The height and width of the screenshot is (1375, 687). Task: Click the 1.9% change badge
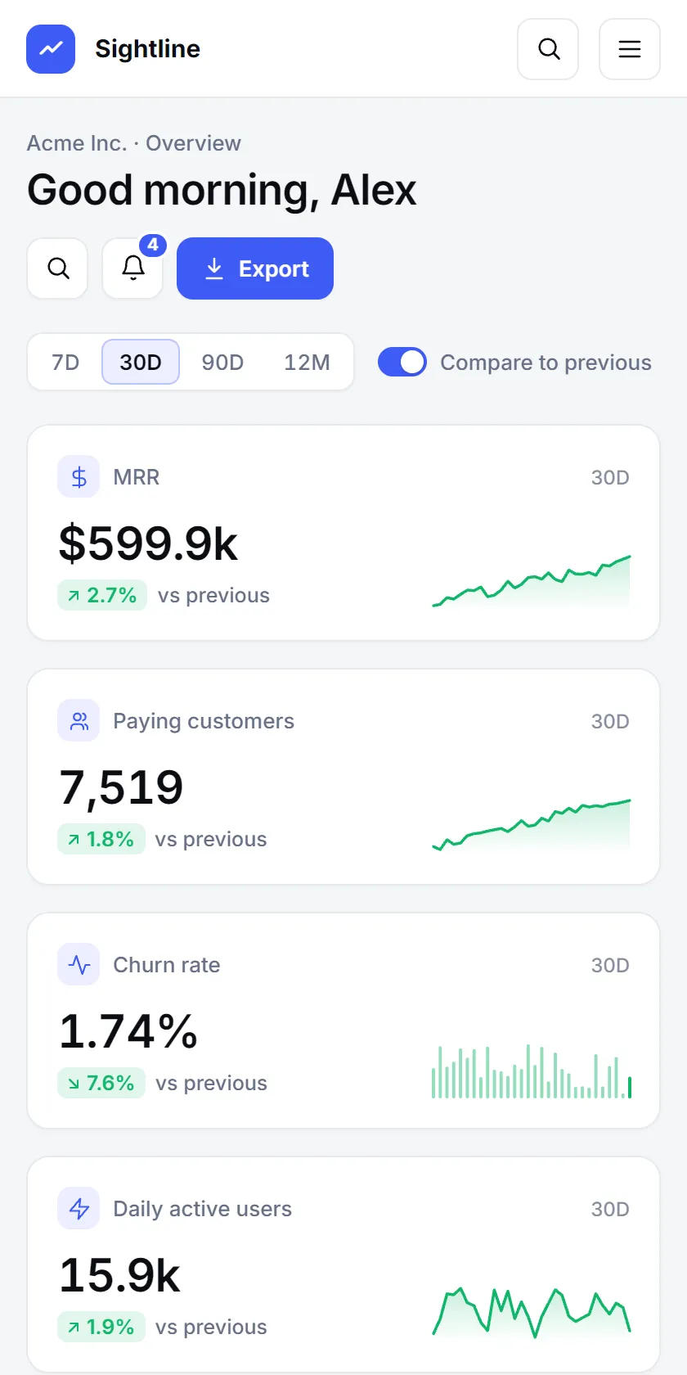pyautogui.click(x=101, y=1327)
